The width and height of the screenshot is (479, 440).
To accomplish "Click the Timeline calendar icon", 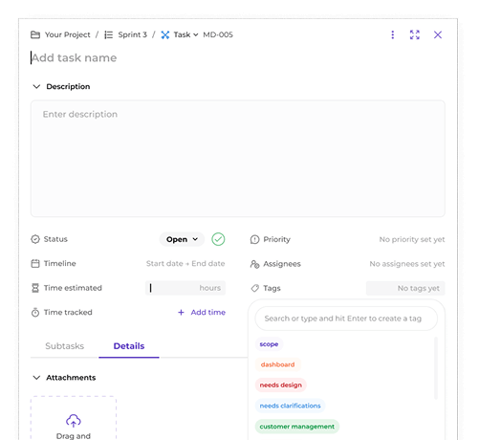I will click(x=35, y=264).
